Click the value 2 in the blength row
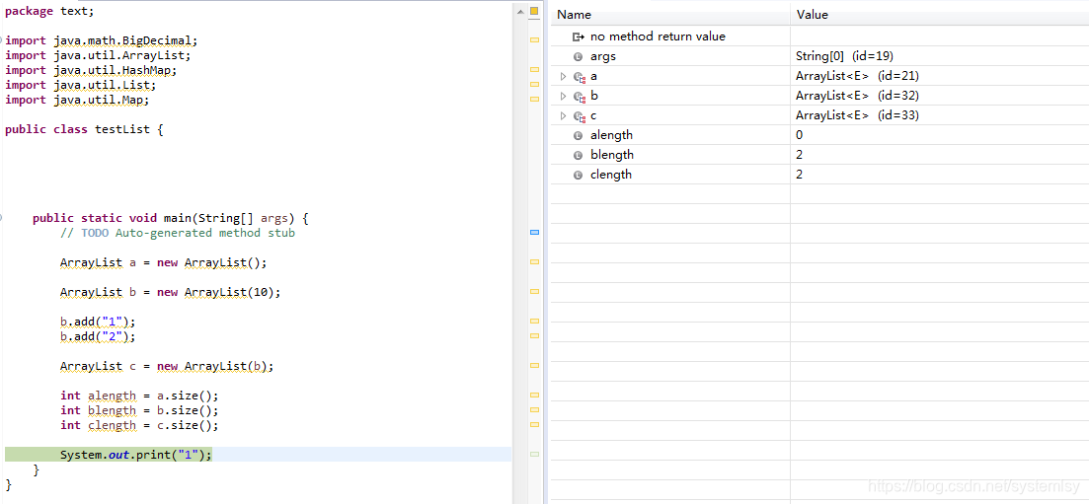The width and height of the screenshot is (1089, 504). pyautogui.click(x=800, y=155)
